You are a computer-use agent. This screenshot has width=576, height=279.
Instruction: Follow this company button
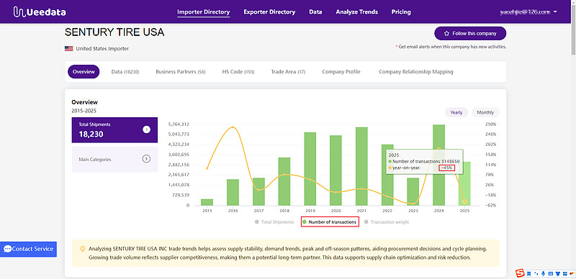click(470, 33)
